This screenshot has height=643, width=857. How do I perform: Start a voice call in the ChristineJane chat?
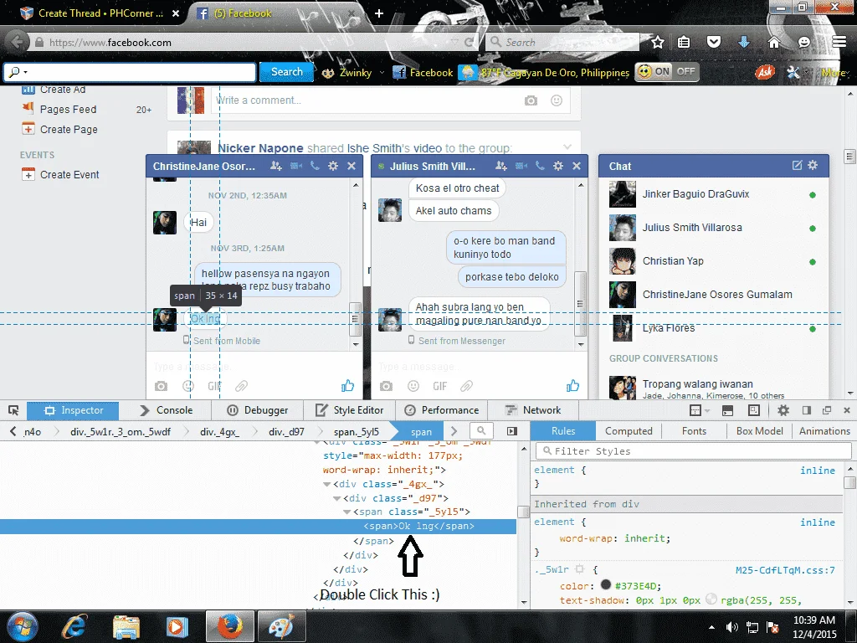(x=315, y=166)
